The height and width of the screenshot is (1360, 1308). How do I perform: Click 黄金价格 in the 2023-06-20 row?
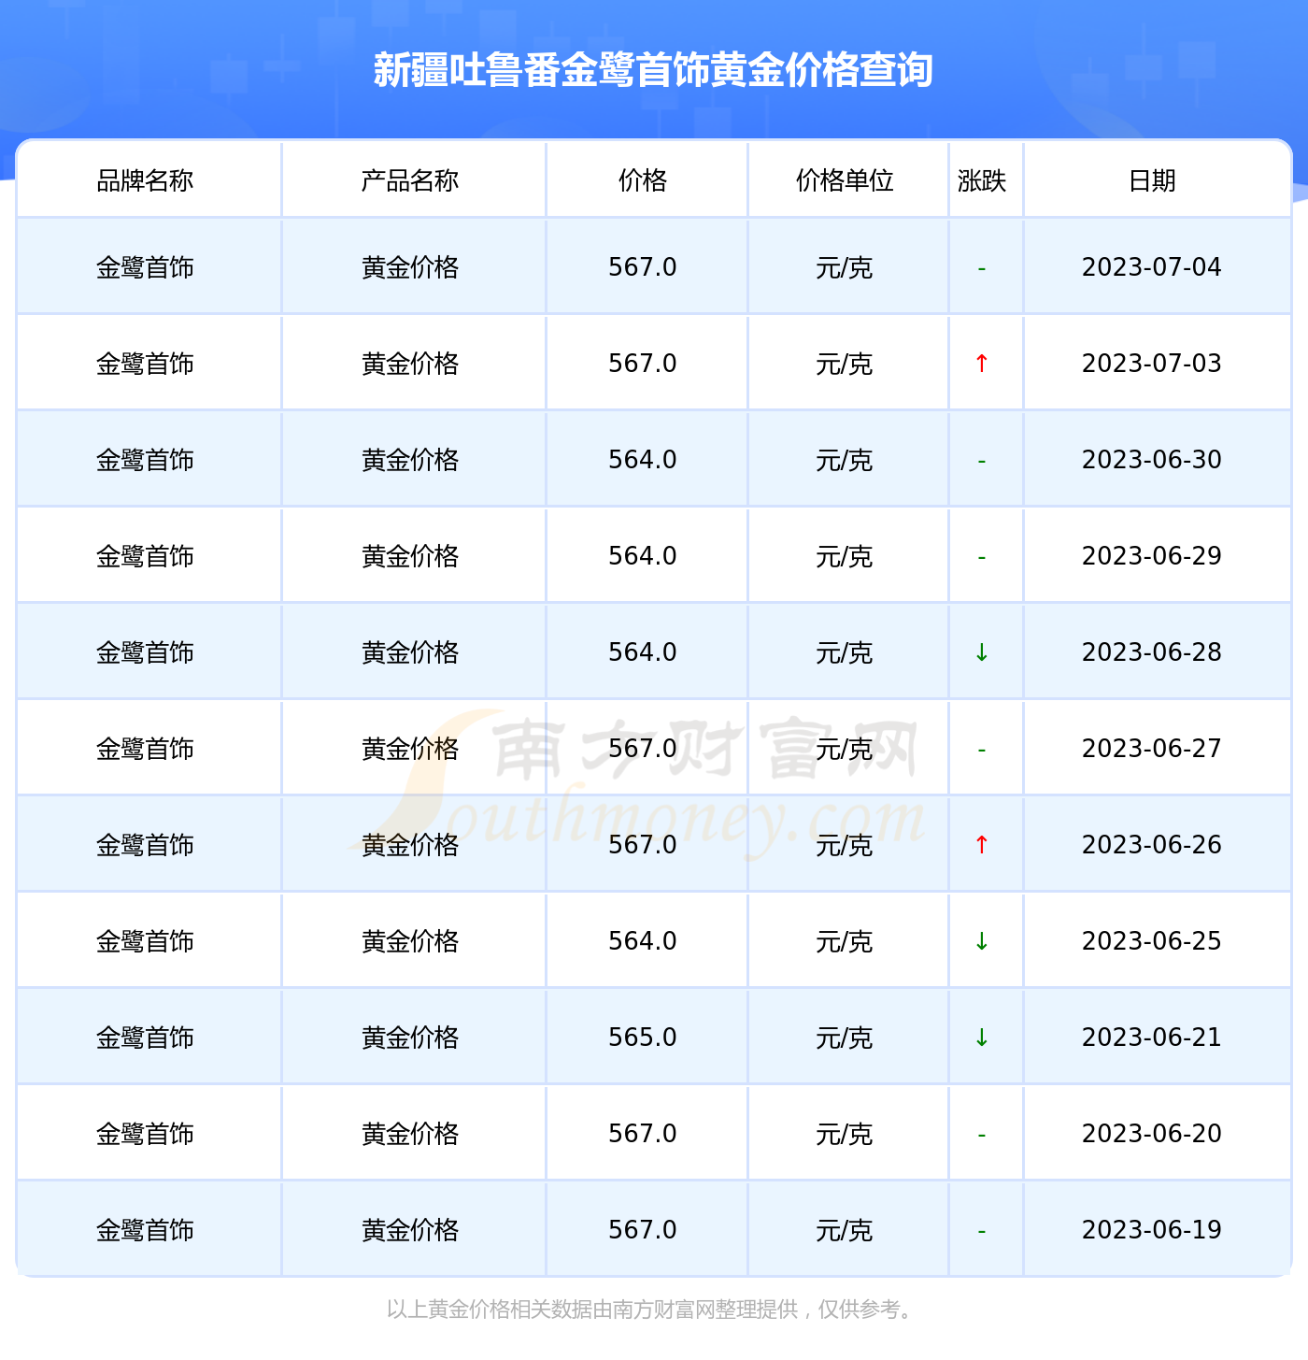click(x=410, y=1135)
